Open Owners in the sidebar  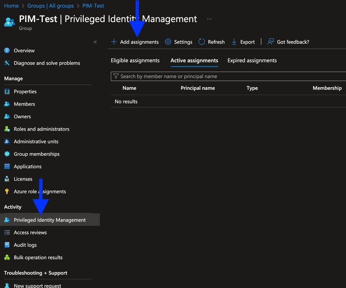(x=22, y=117)
